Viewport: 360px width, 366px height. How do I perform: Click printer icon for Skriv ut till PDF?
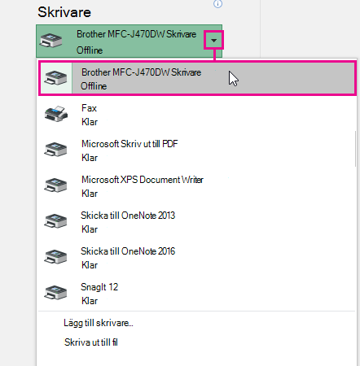pyautogui.click(x=55, y=150)
